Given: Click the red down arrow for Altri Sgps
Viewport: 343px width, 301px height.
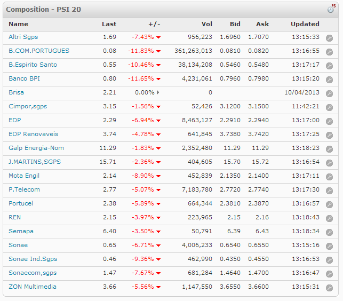Looking at the screenshot, I should (158, 37).
